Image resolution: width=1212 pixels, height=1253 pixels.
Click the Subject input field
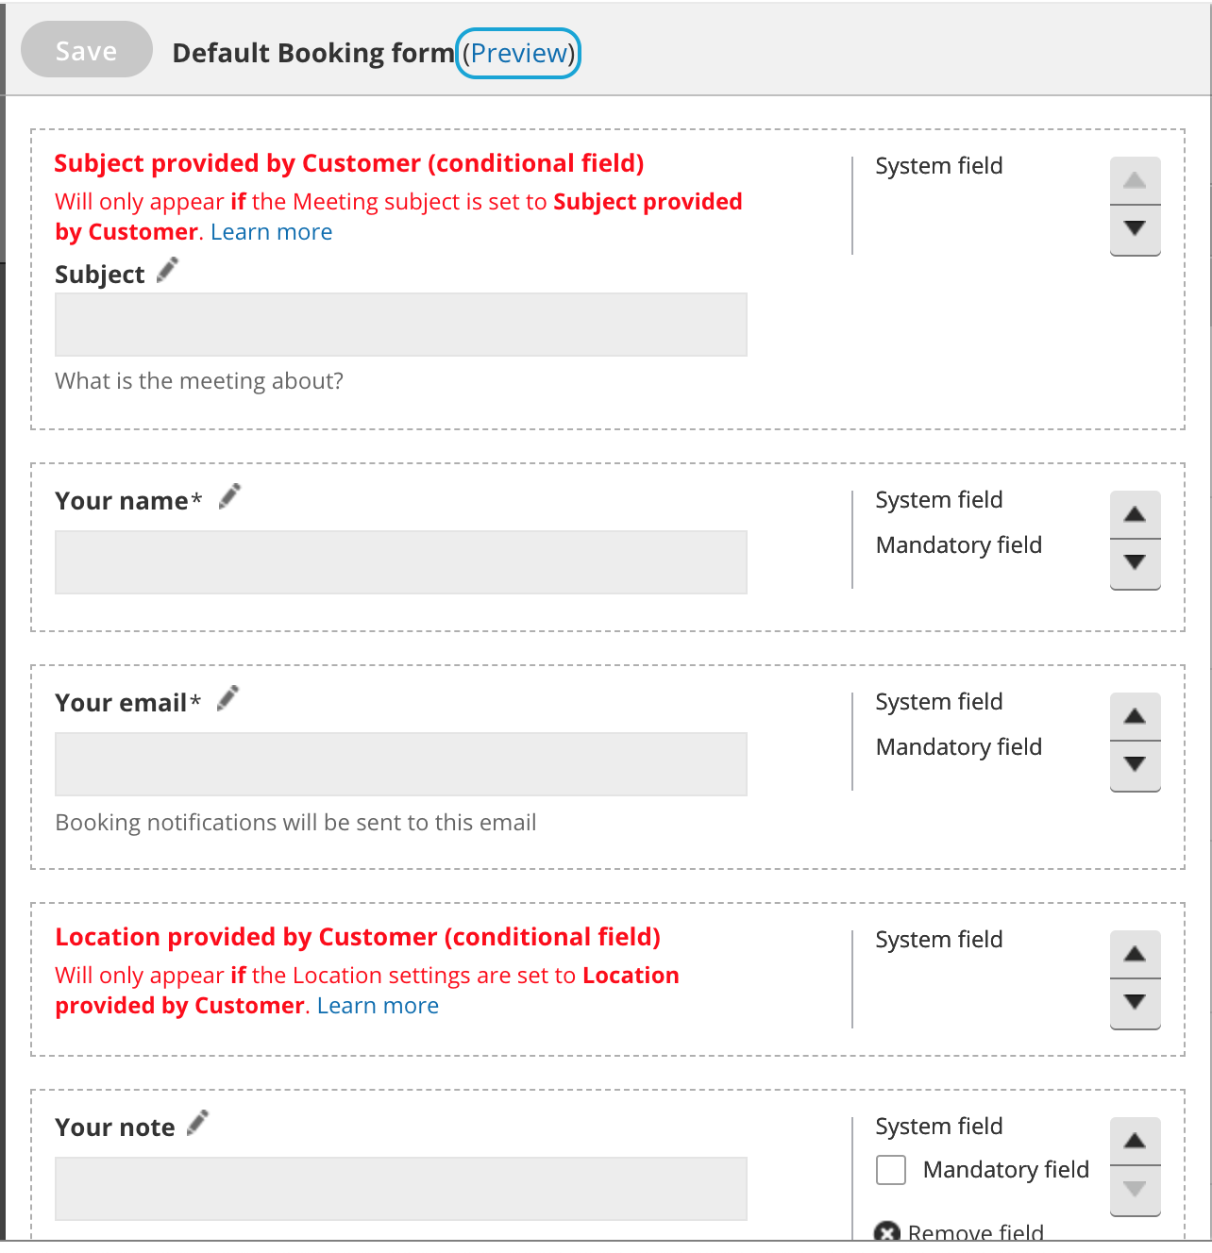pos(401,325)
